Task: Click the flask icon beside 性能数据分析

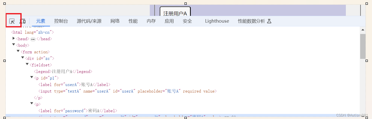Action: coord(269,21)
